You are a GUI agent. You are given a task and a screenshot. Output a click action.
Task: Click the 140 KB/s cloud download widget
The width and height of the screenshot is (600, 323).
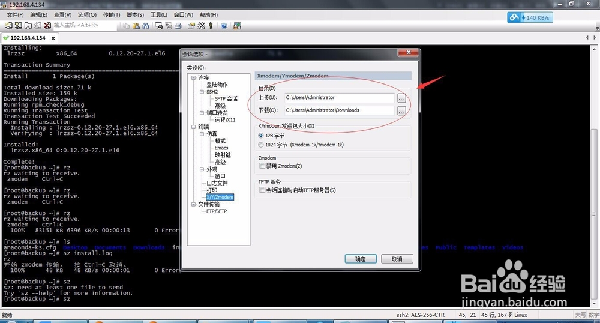[x=530, y=17]
